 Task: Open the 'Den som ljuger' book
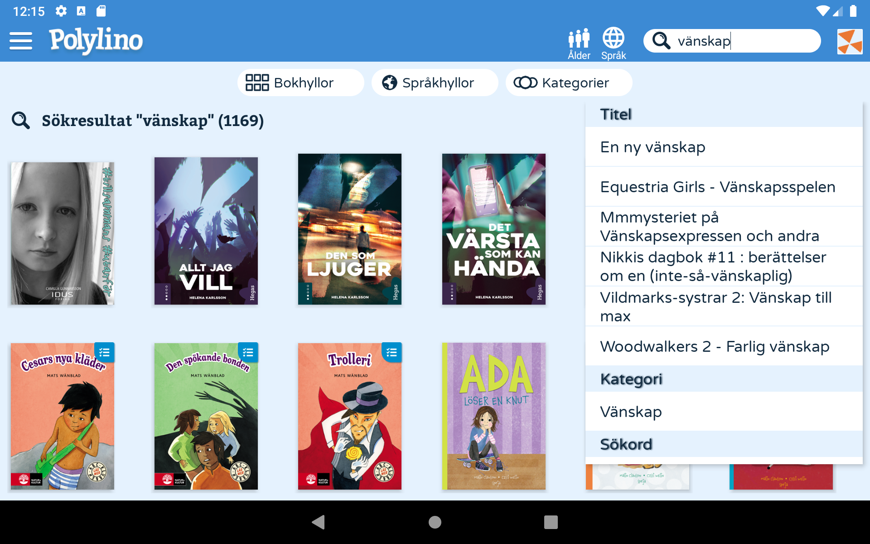tap(350, 229)
